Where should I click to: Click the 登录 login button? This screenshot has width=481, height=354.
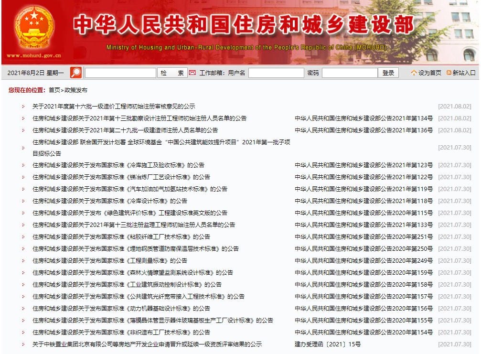(388, 73)
